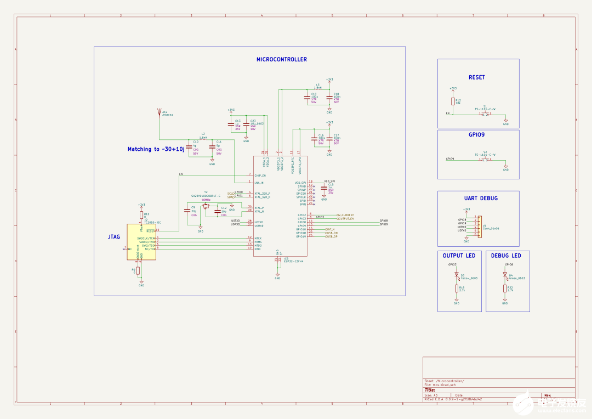
Task: Select the R11 resistor above the JTAG connector
Action: click(x=141, y=215)
